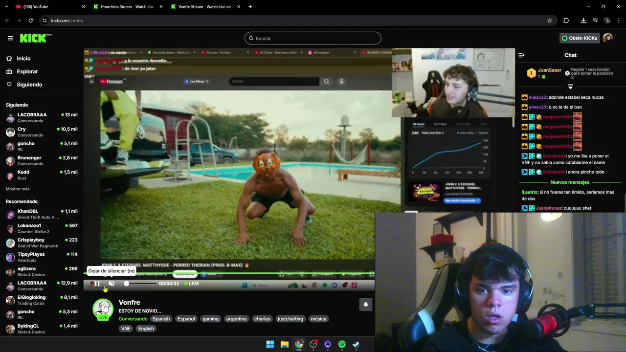
Task: Open Lokonazo1 Counter-Strike 2 channel
Action: (41, 228)
